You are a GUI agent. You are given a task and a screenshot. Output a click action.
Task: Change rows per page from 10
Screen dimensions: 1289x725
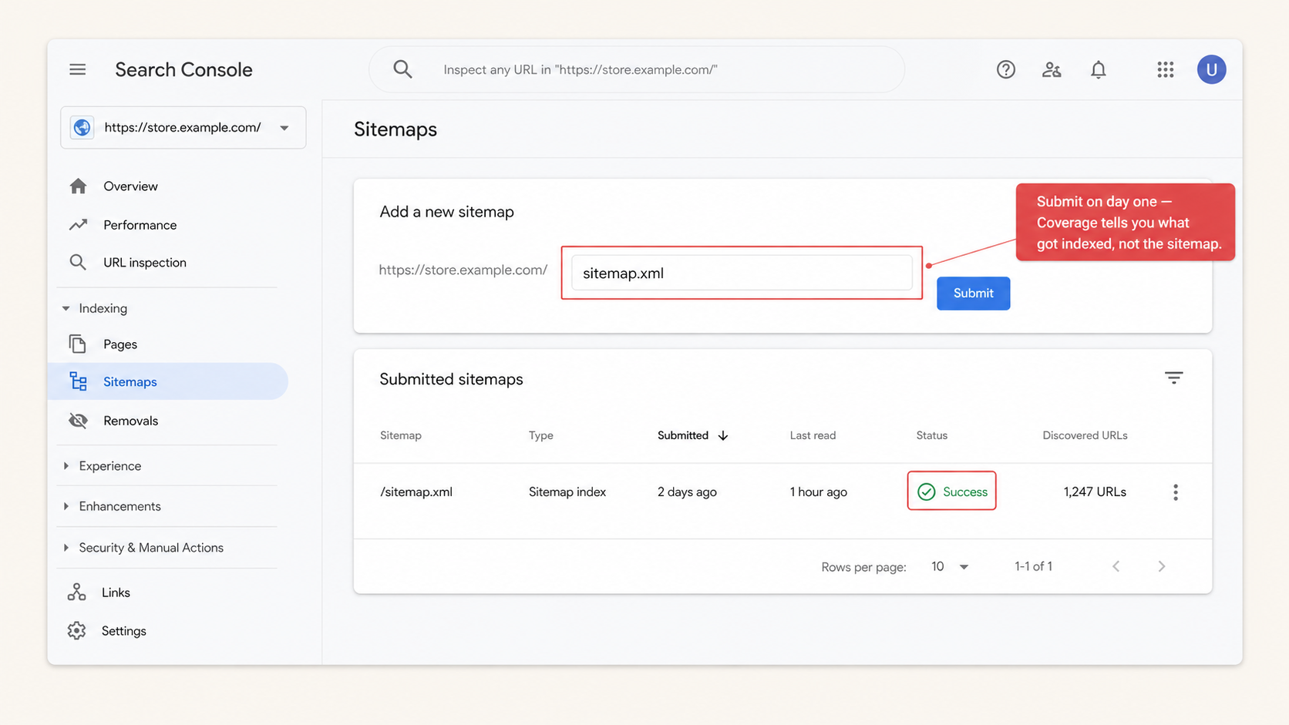(949, 566)
